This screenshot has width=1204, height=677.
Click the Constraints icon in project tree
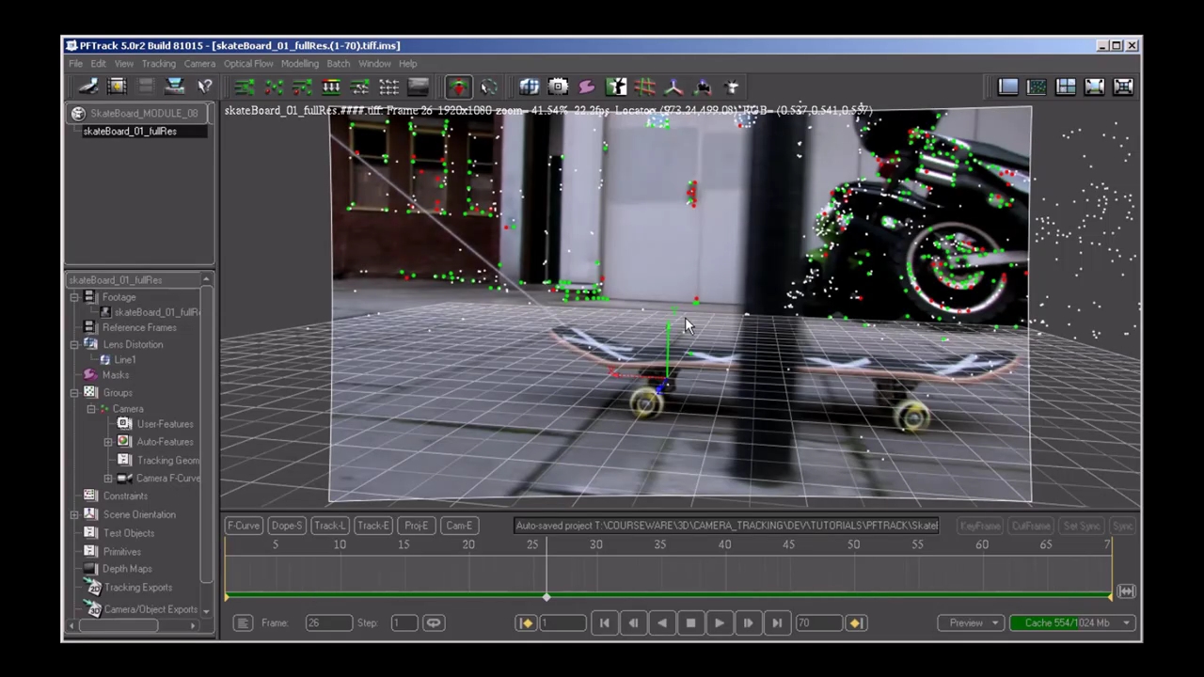point(90,496)
